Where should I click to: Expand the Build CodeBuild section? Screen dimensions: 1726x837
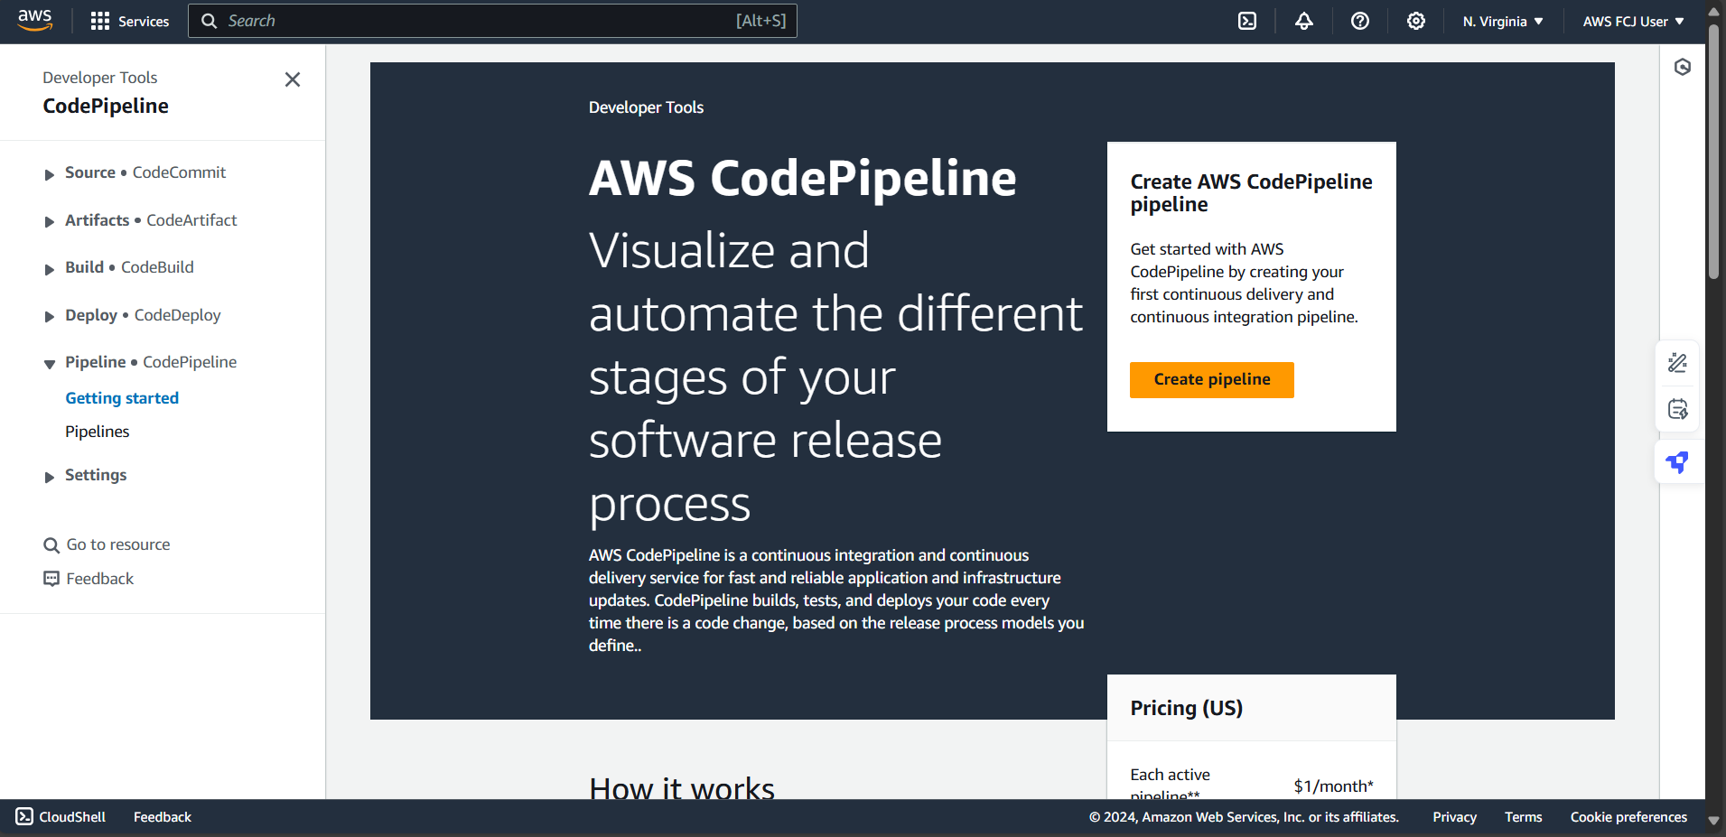(x=50, y=269)
